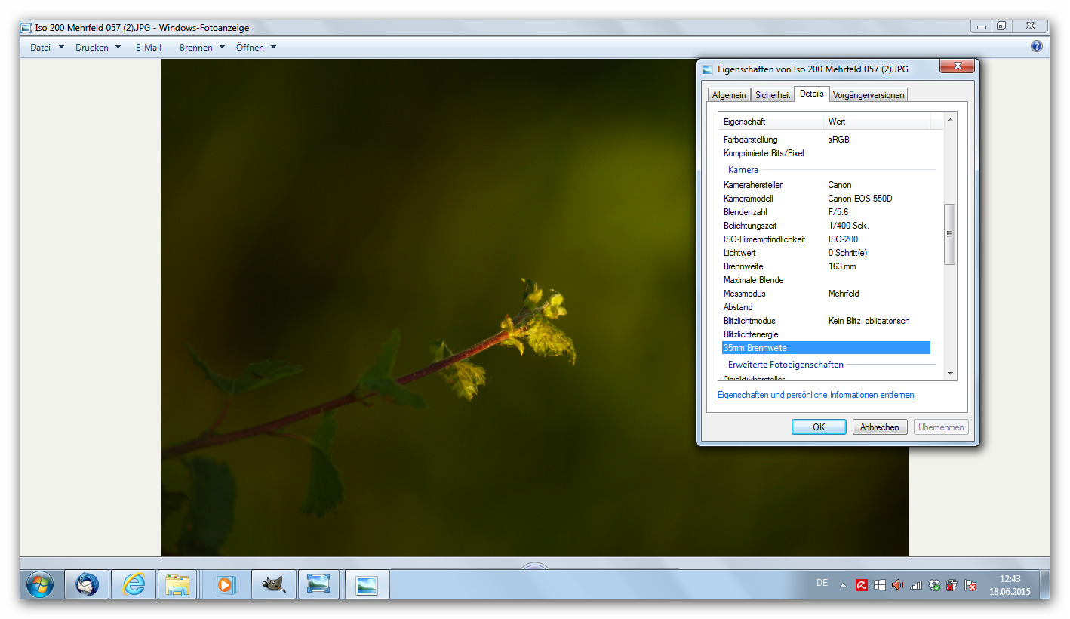1070x619 pixels.
Task: Click the Mehrfeld value of Messmodus
Action: click(844, 294)
